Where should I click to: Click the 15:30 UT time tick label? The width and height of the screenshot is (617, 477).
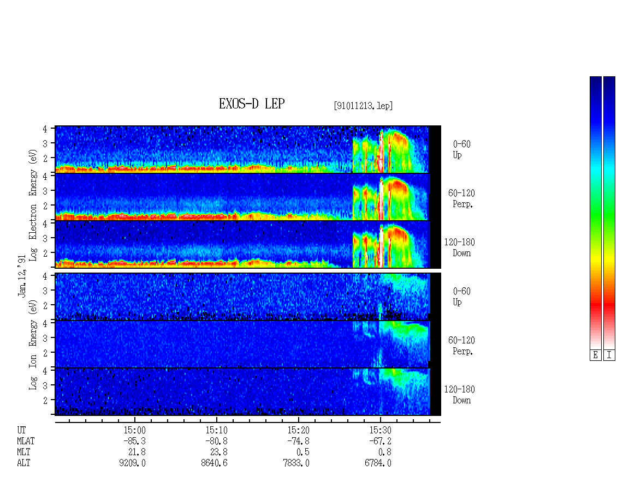tap(380, 430)
